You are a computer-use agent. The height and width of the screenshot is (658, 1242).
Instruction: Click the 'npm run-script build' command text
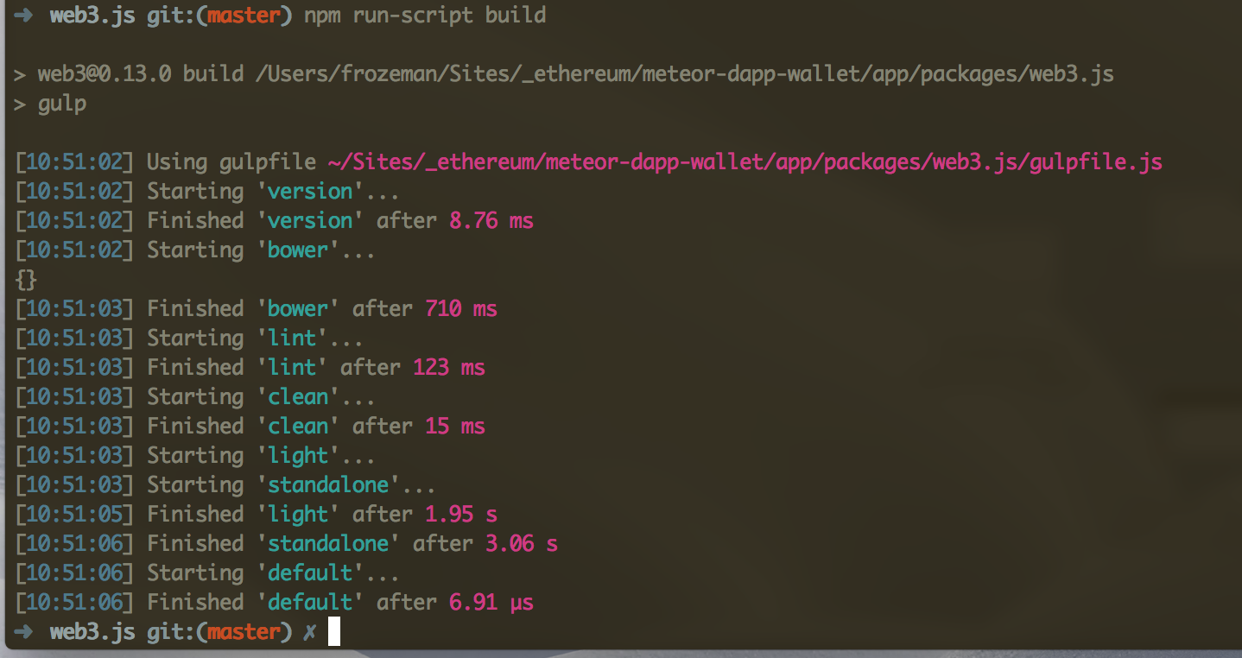[x=425, y=16]
